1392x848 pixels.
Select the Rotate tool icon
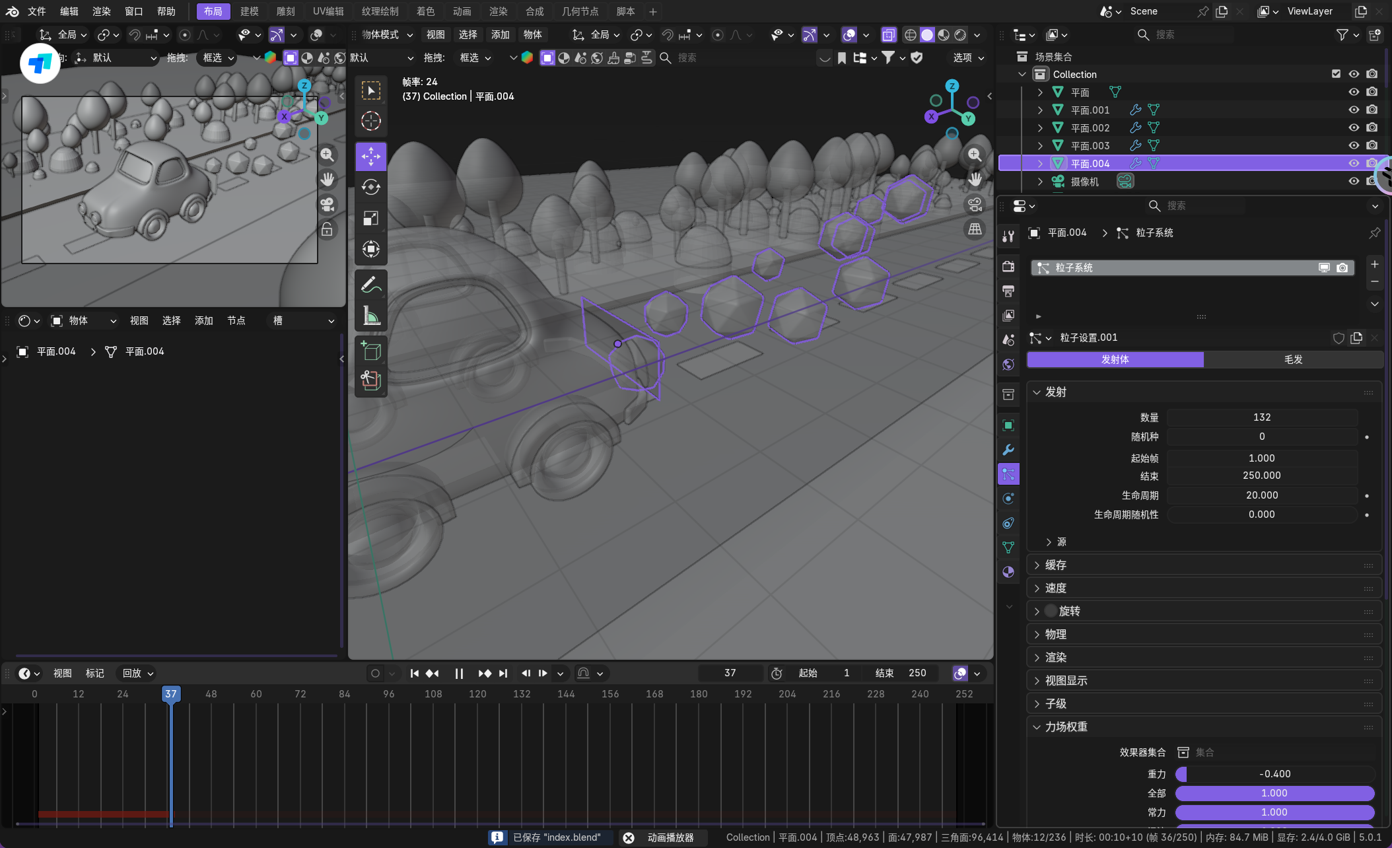[370, 188]
